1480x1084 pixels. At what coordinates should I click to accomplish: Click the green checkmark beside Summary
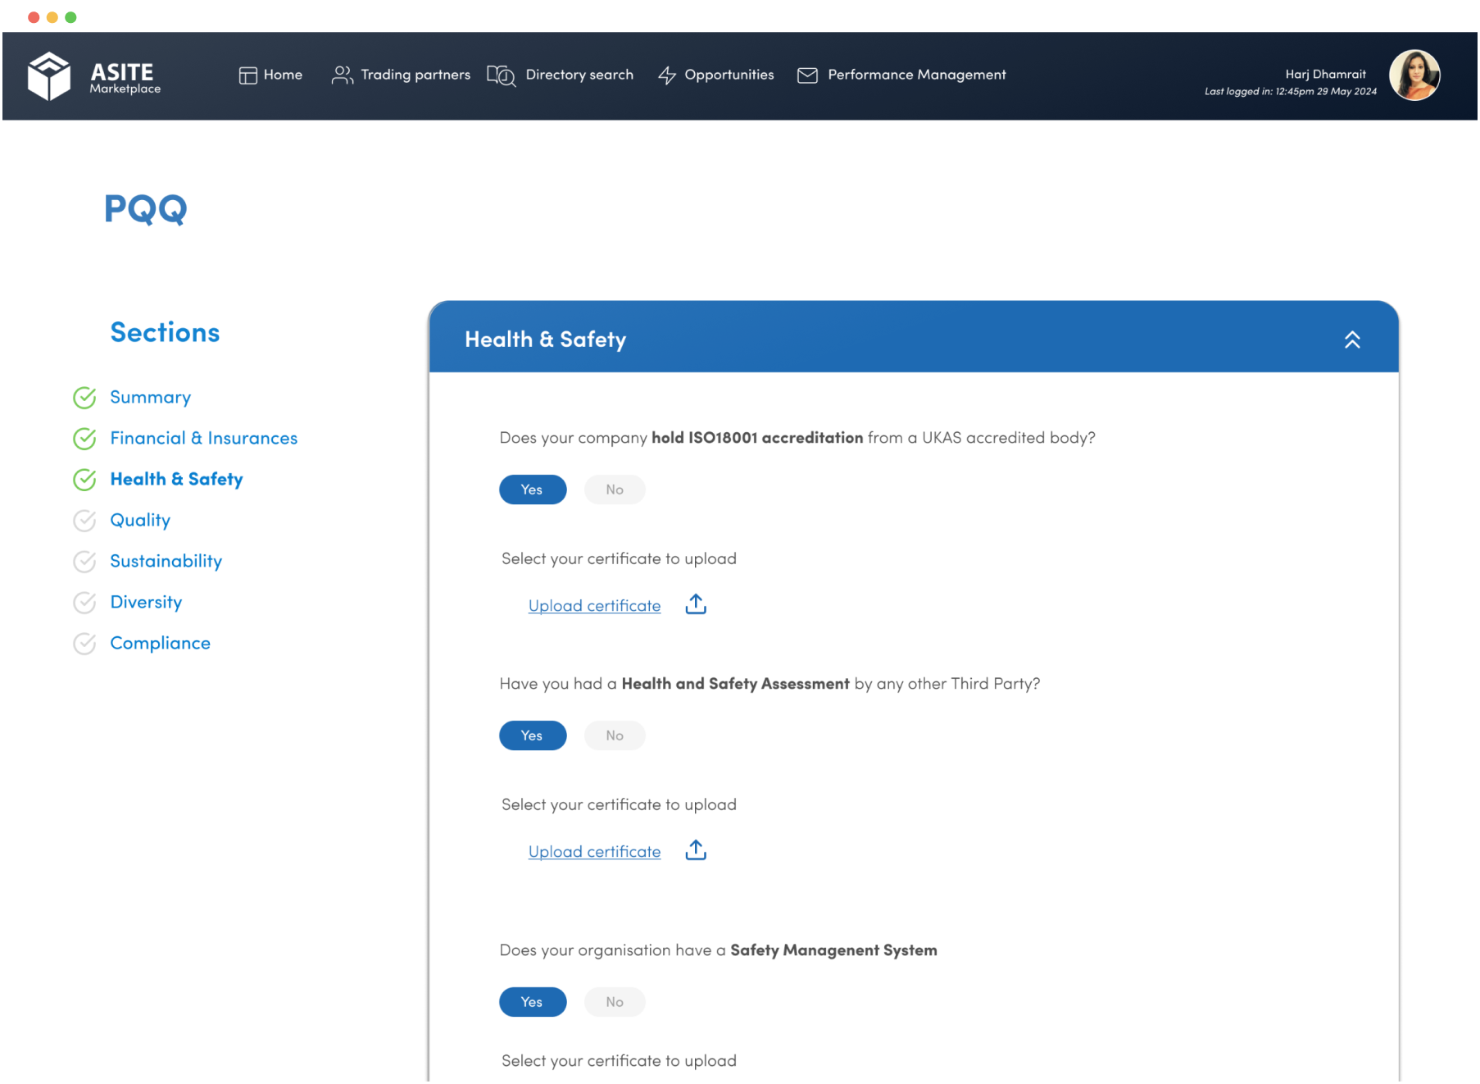pos(84,398)
